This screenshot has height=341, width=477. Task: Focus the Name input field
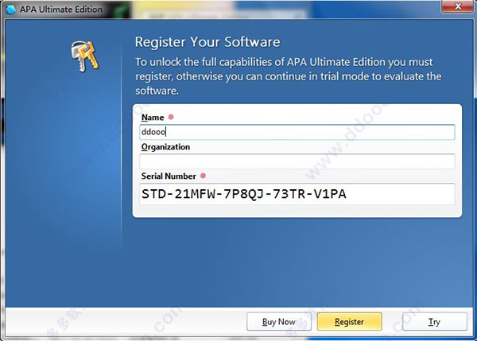(x=297, y=132)
